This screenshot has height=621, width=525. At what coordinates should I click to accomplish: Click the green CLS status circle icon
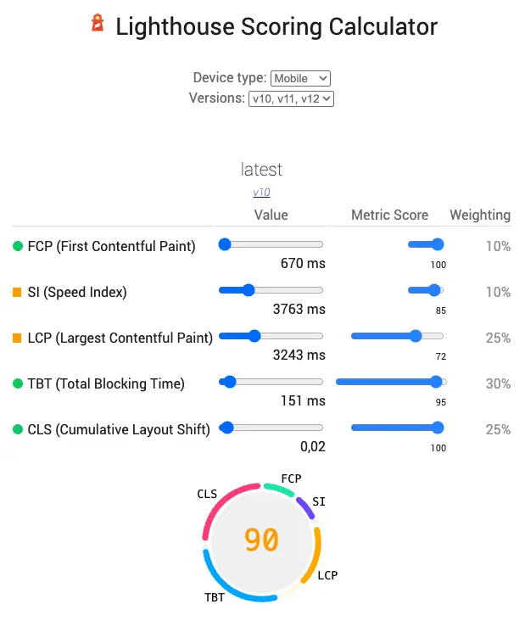pos(18,429)
